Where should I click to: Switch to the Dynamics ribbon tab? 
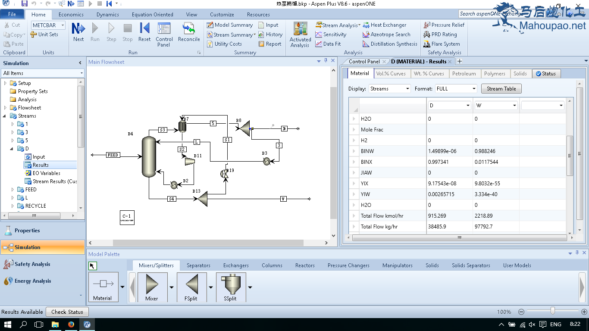click(107, 14)
